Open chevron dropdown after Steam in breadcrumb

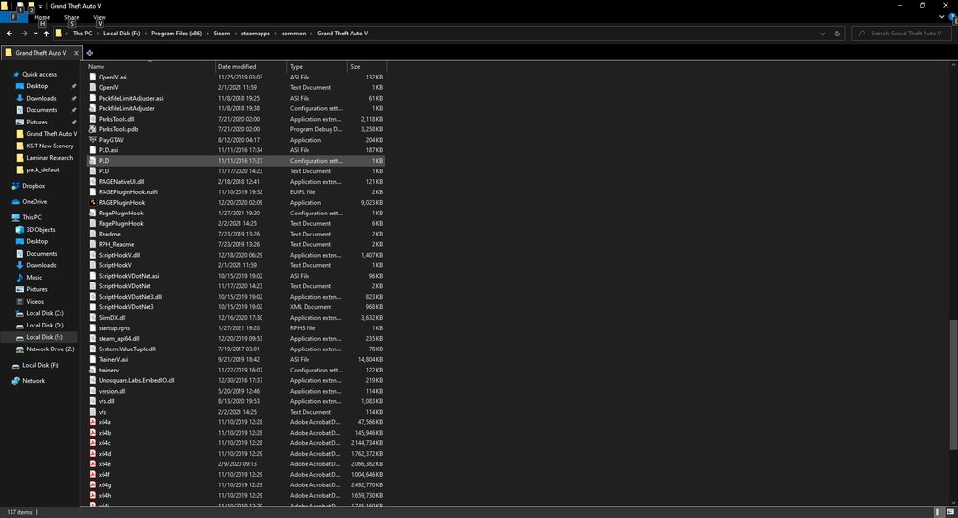pos(236,34)
